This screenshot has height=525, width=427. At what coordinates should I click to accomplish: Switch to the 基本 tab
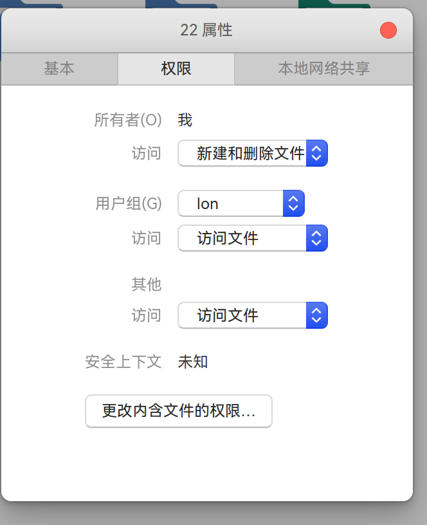59,69
